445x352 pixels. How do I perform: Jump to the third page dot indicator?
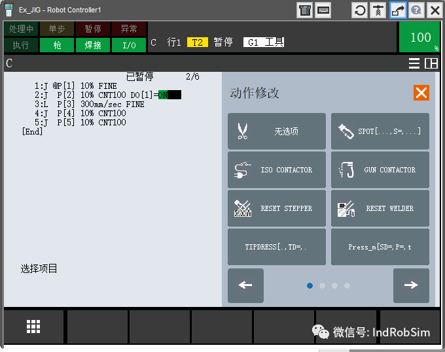(x=334, y=286)
